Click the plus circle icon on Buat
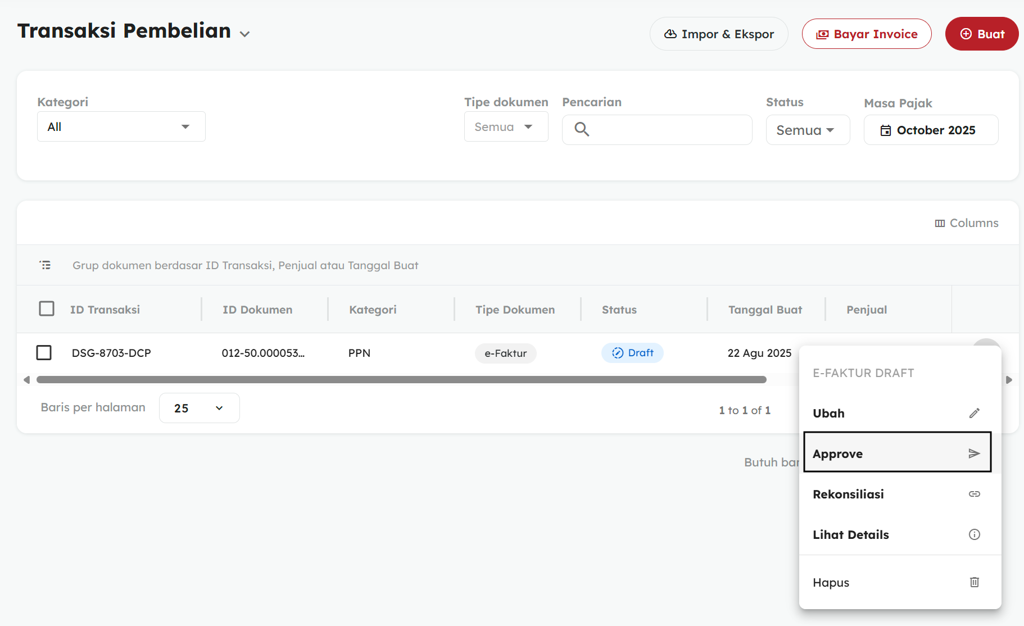 click(x=966, y=34)
